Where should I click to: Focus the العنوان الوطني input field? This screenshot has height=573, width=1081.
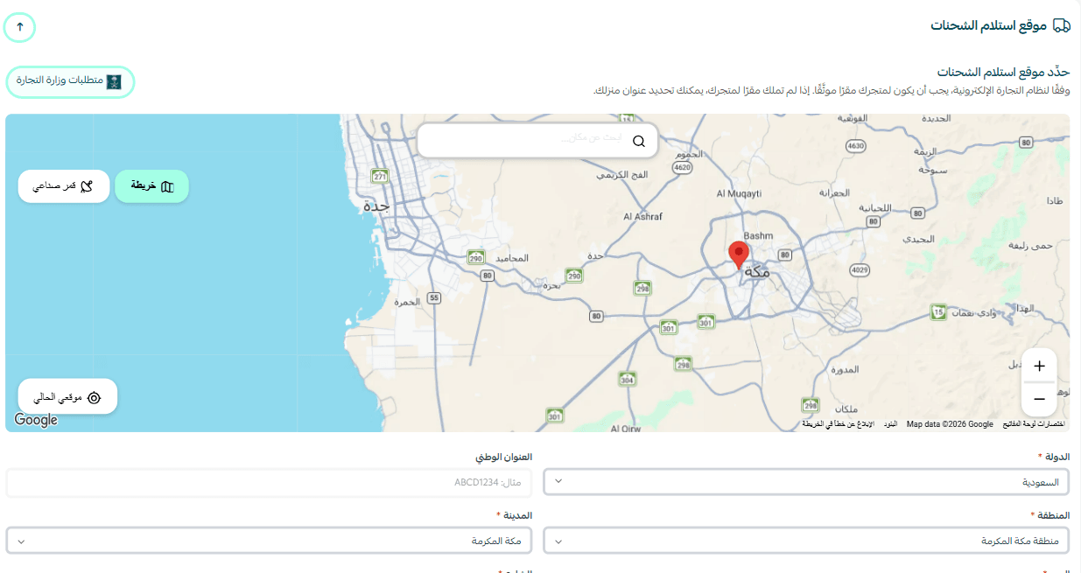tap(269, 482)
